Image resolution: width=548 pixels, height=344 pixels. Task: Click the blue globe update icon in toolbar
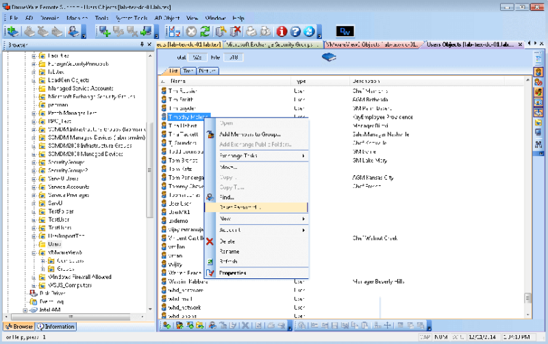pos(309,31)
